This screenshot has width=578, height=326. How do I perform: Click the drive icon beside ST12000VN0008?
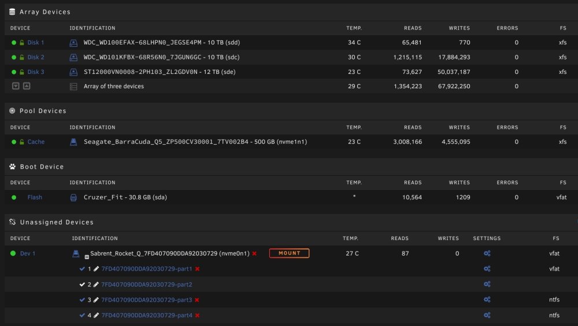point(73,72)
